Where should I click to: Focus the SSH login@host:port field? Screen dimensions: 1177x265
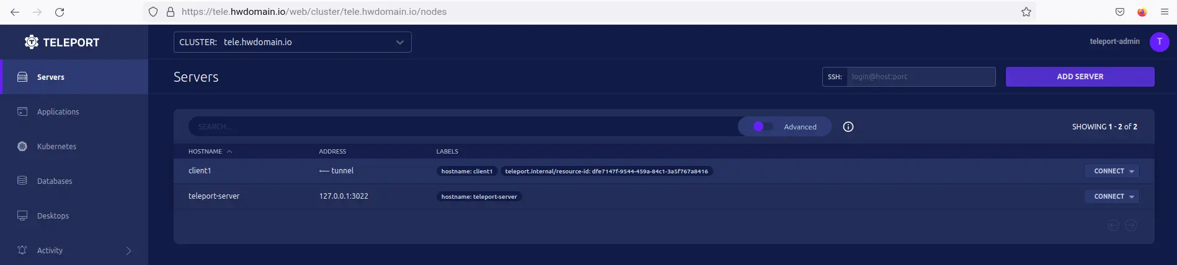pyautogui.click(x=921, y=77)
